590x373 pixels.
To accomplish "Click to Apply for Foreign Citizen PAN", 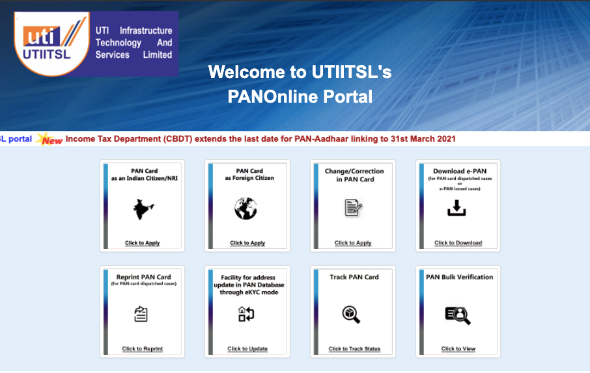I will coord(247,243).
